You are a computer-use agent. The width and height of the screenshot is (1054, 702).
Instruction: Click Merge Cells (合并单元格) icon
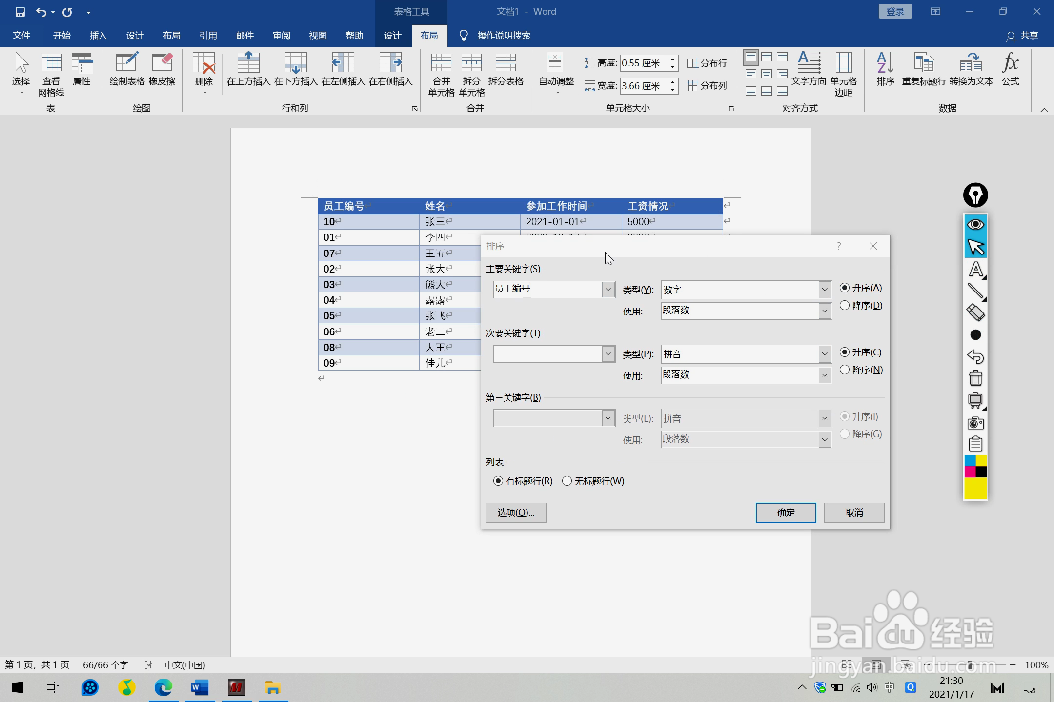tap(441, 74)
